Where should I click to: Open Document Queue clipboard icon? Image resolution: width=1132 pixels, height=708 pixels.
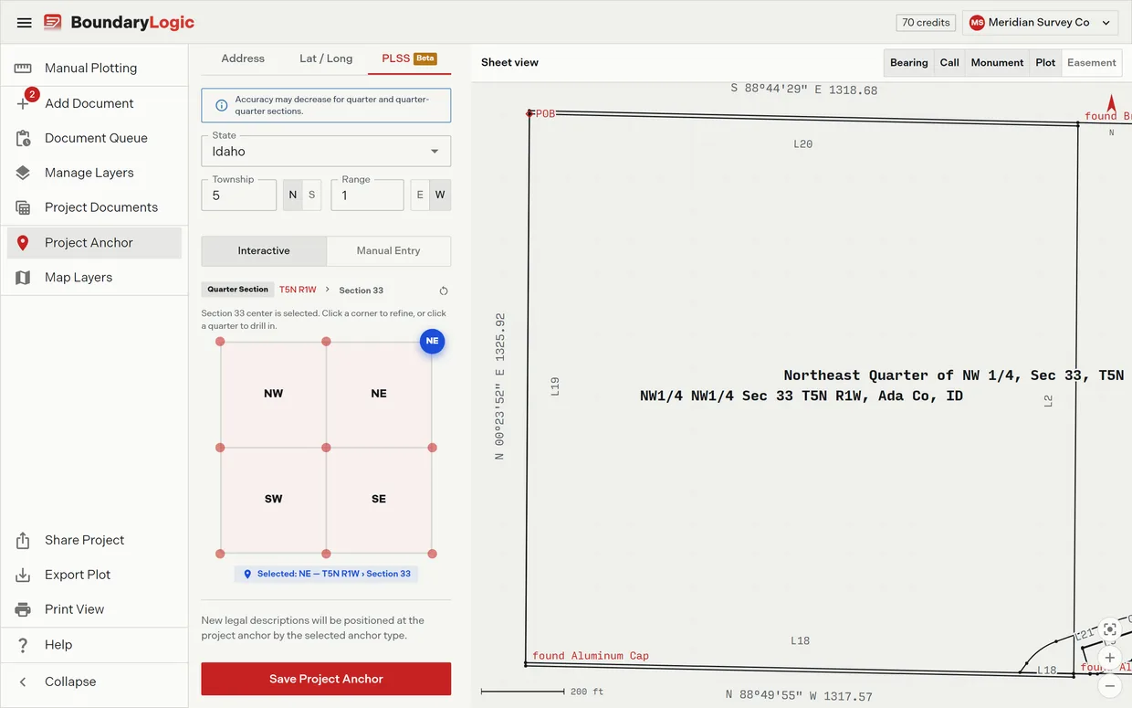[24, 138]
